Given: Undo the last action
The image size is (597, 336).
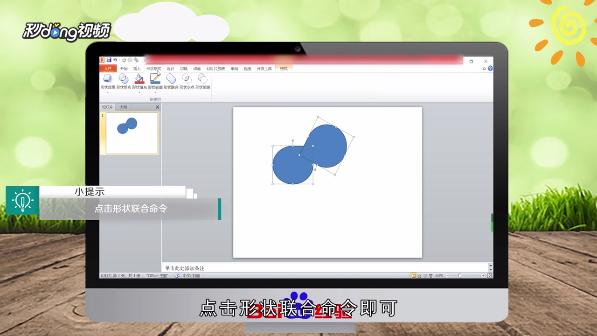Looking at the screenshot, I should [x=115, y=60].
